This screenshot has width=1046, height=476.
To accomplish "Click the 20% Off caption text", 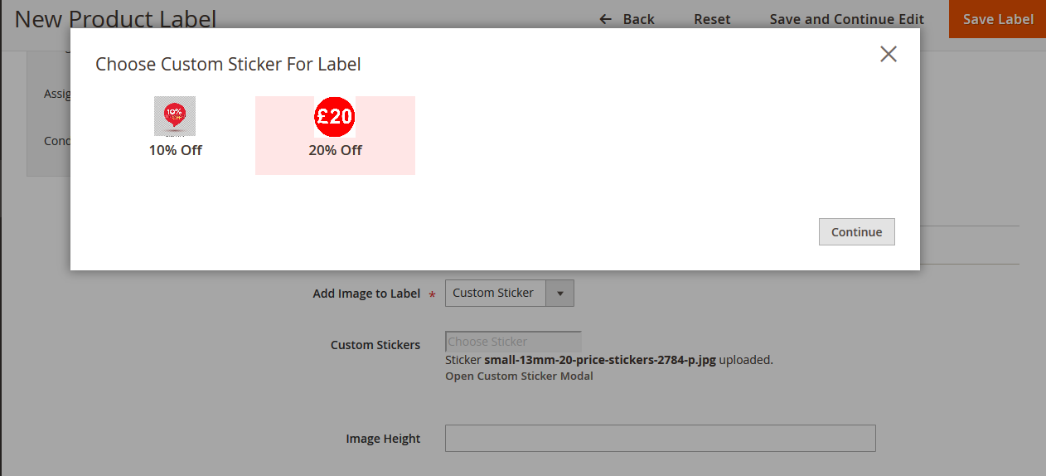I will tap(335, 150).
